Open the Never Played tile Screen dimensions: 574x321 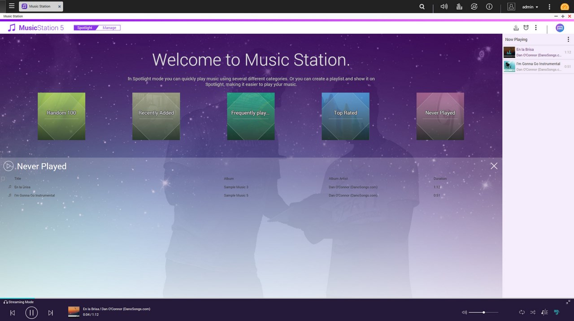tap(440, 116)
